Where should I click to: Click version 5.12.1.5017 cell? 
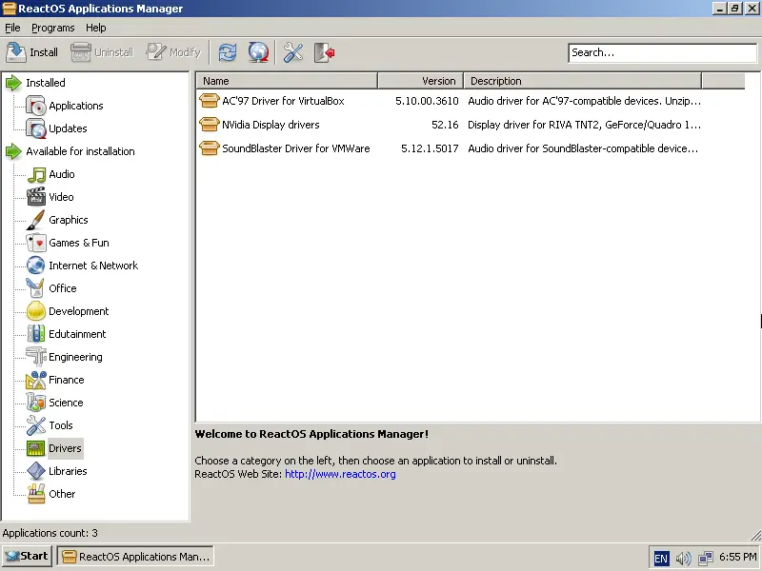pyautogui.click(x=430, y=148)
